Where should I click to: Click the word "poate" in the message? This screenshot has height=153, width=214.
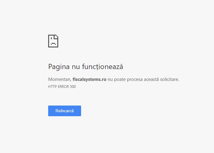[120, 79]
